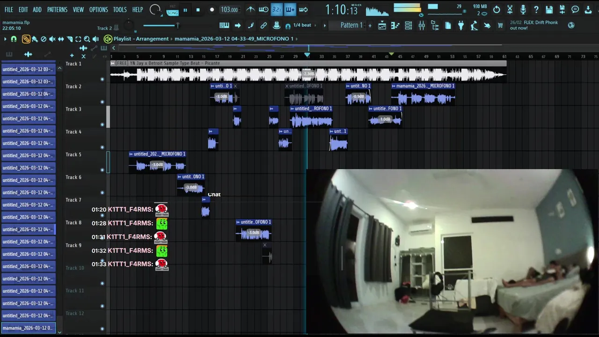Viewport: 599px width, 337px height.
Task: Select the Draw pencil tool
Action: [26, 39]
